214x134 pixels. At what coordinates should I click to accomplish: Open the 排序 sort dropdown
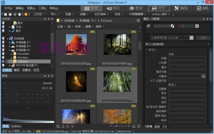[x=79, y=27]
